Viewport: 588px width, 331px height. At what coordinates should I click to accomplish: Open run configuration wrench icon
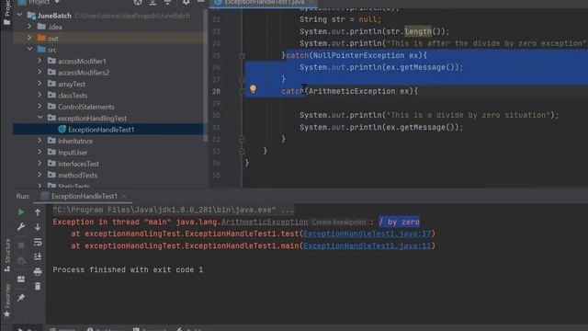coord(21,227)
